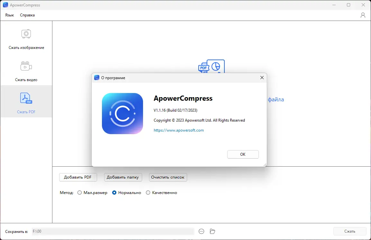Minimize the ApowerCompress window
Viewport: 371px width, 240px height.
334,5
